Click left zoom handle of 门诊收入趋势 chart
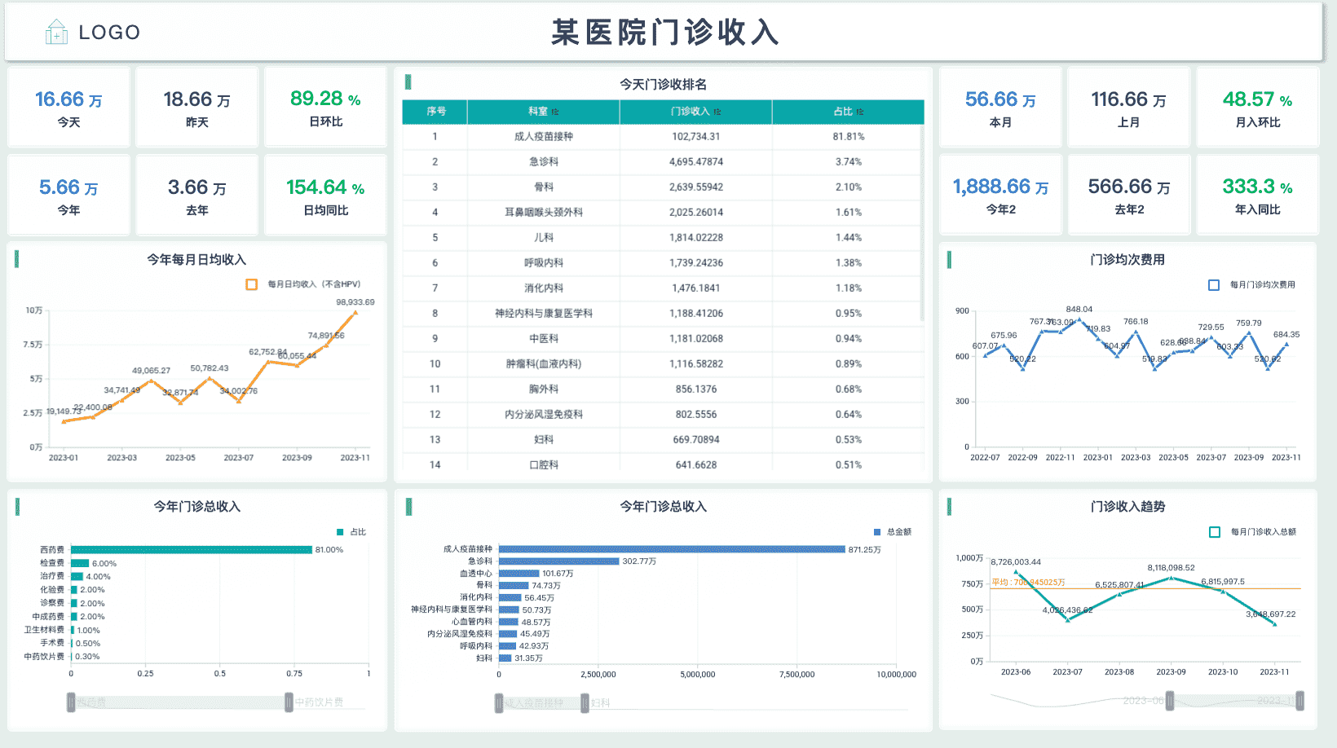This screenshot has height=748, width=1337. click(x=1170, y=701)
